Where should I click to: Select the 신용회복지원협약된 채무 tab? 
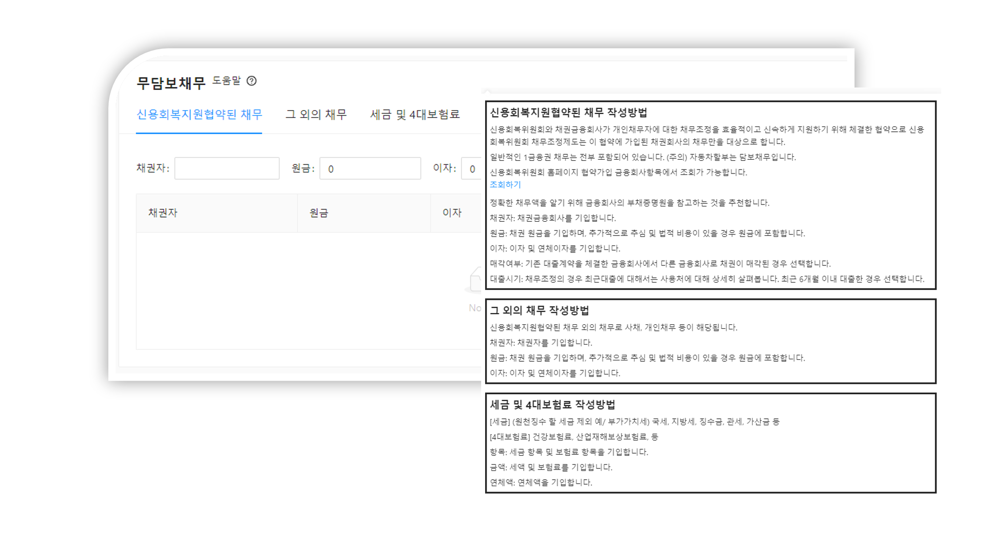pos(199,115)
